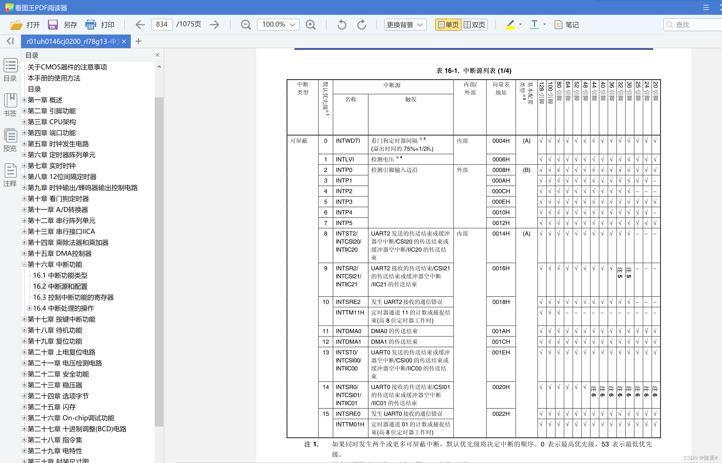
Task: Switch to double page view
Action: 474,25
